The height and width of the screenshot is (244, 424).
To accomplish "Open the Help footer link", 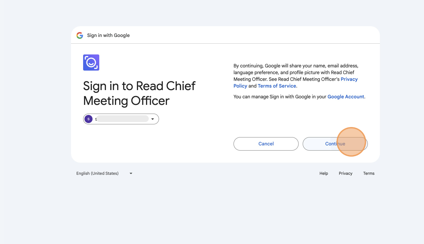I will click(324, 173).
